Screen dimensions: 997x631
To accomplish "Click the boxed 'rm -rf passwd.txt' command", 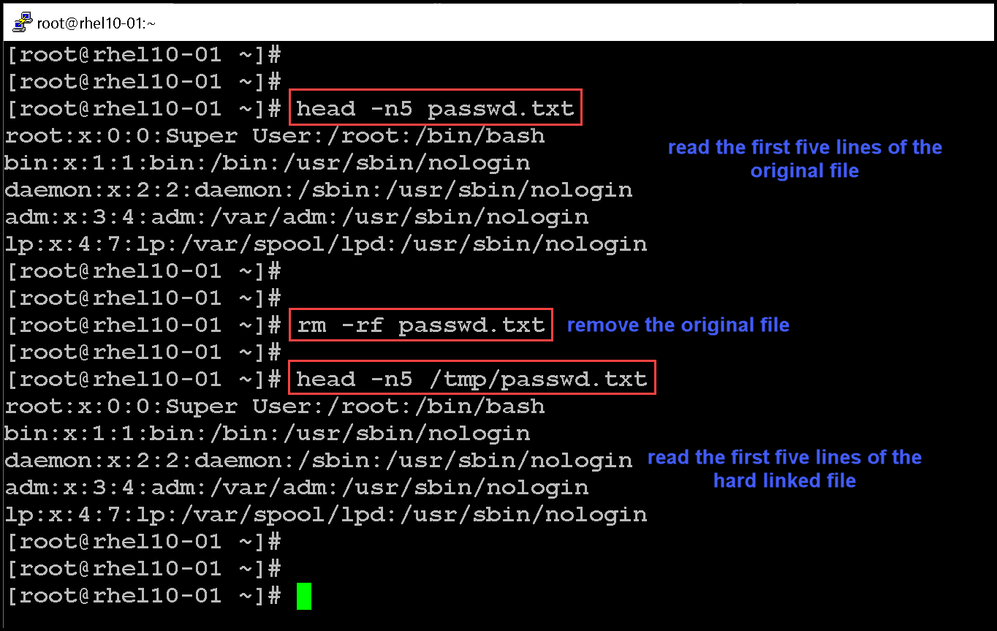I will coord(420,325).
